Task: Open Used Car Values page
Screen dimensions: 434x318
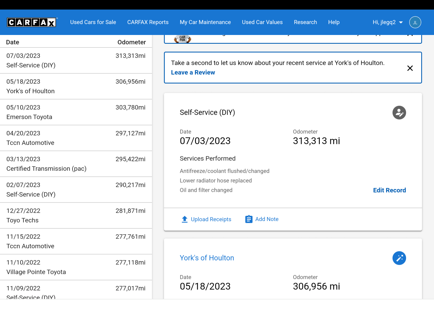Action: (262, 22)
